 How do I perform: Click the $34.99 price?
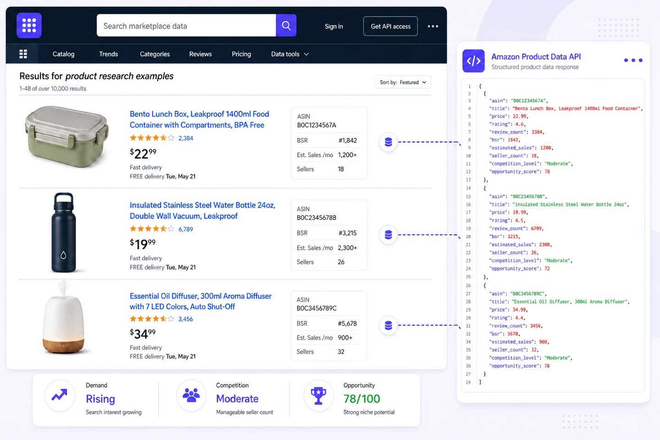143,334
